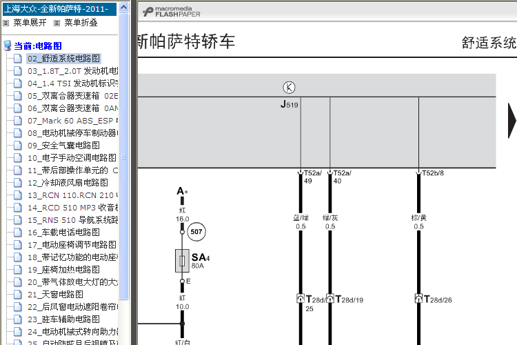
Task: Click document icon beside 23_驻车辅助电路图
Action: click(18, 319)
